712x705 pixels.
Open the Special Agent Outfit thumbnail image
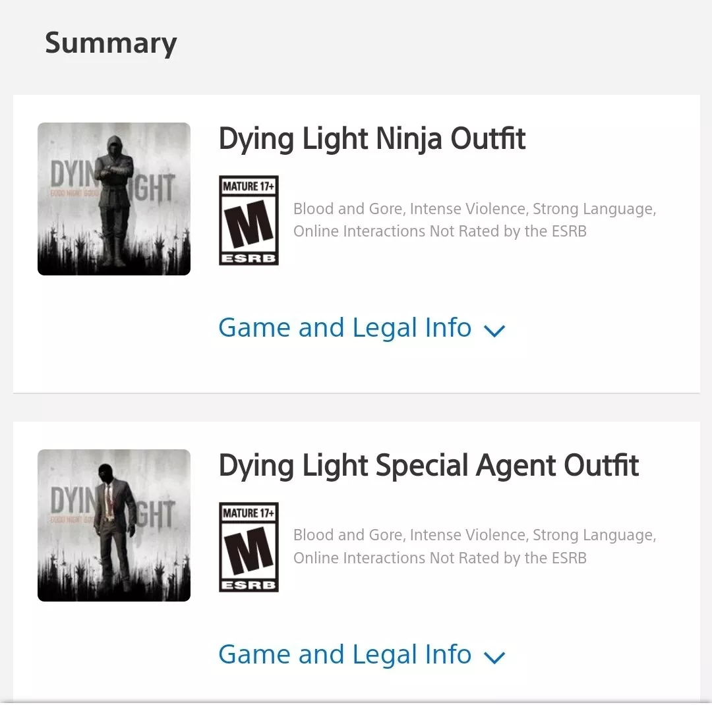click(114, 525)
